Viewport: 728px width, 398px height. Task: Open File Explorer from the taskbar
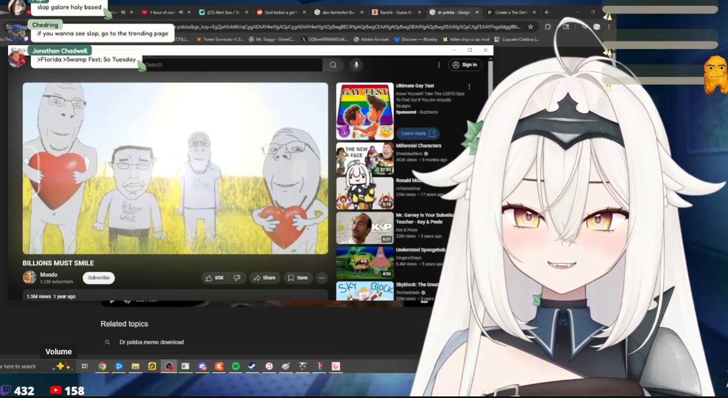(x=136, y=366)
